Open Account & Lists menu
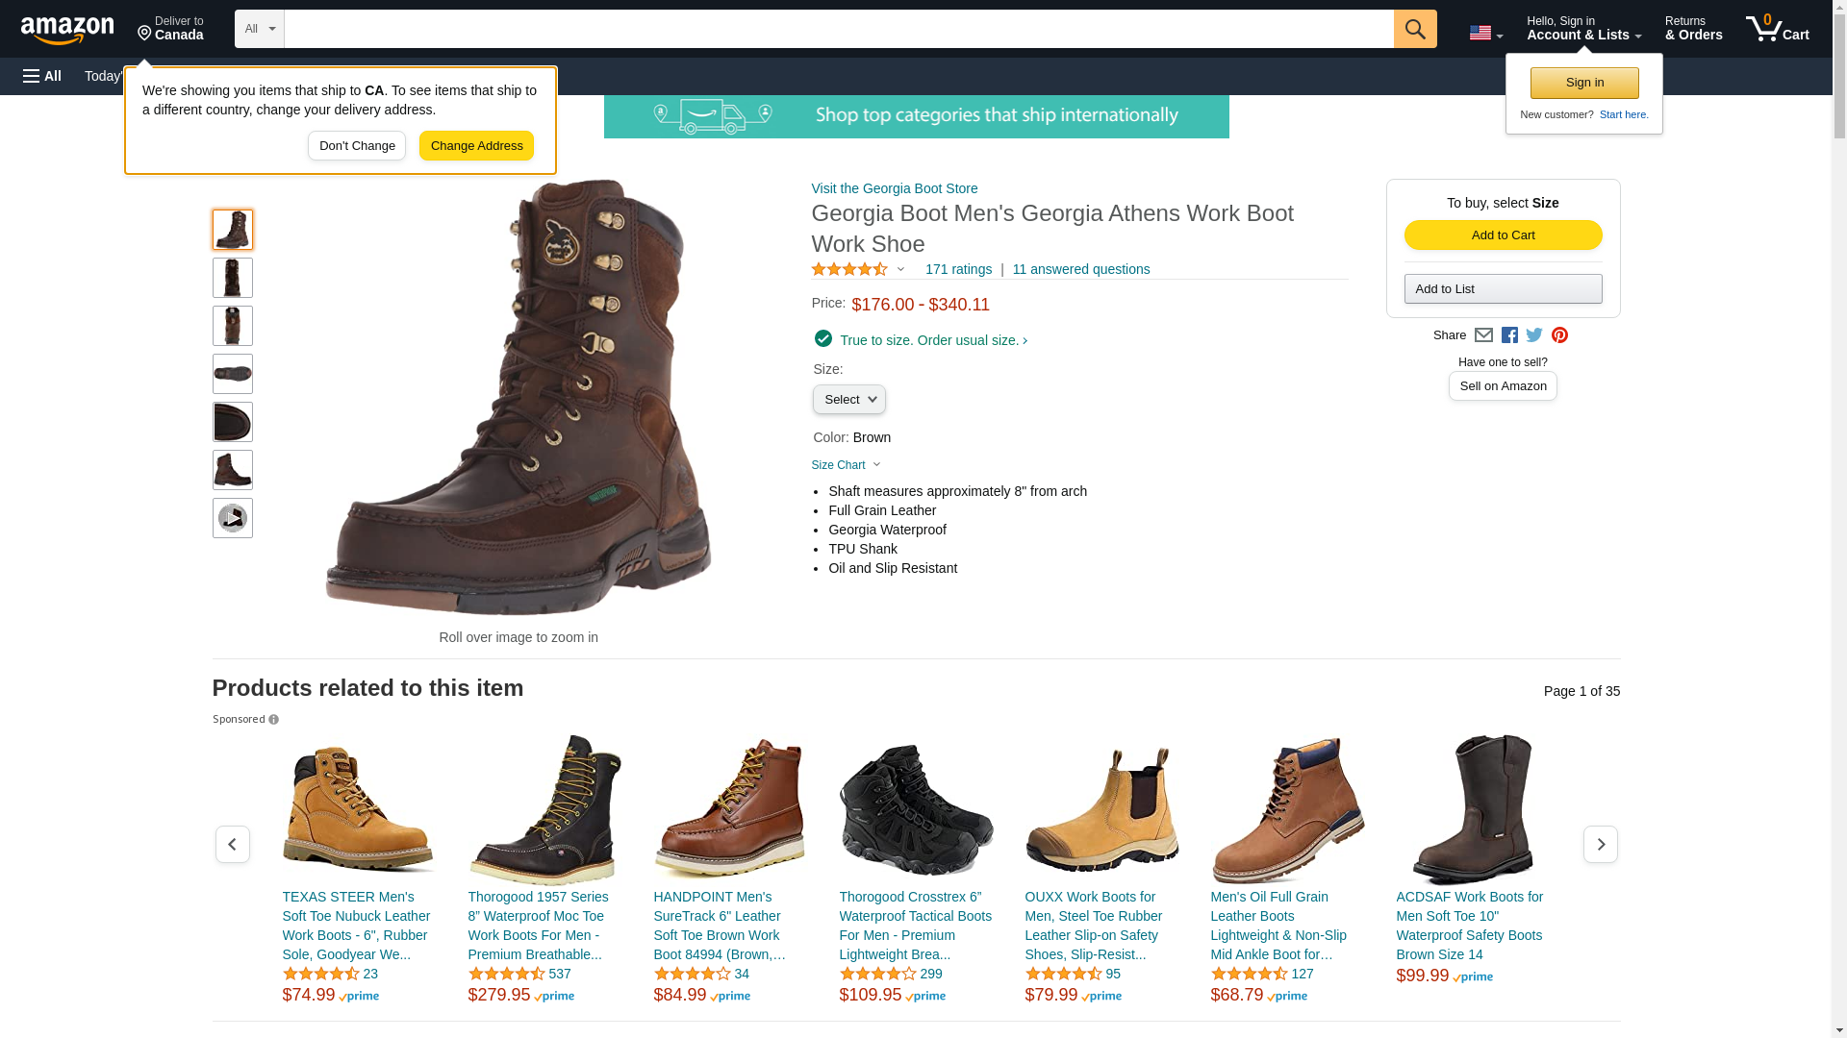Image resolution: width=1847 pixels, height=1038 pixels. coord(1583,29)
